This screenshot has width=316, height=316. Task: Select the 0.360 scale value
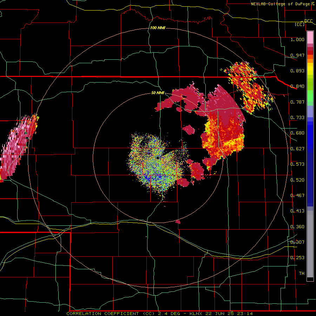click(297, 227)
